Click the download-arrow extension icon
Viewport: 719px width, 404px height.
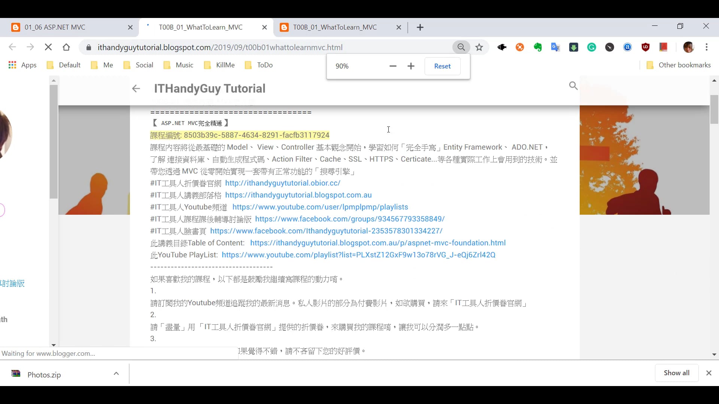click(574, 47)
